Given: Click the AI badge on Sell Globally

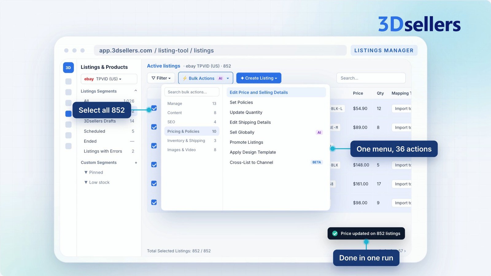Looking at the screenshot, I should tap(319, 132).
